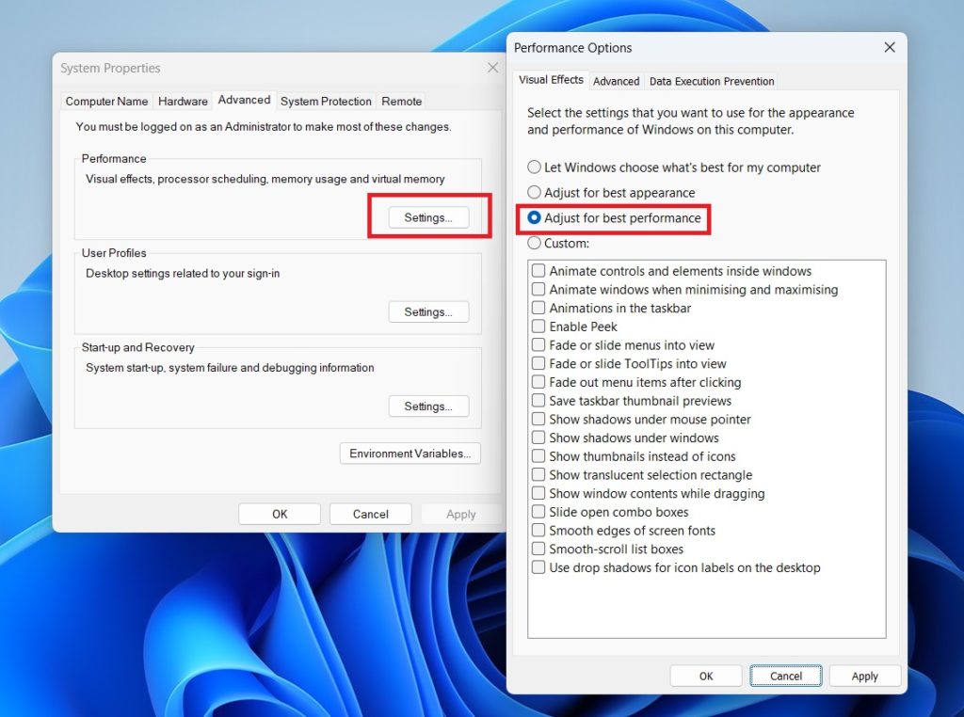Select Adjust for best performance radio
This screenshot has height=717, width=964.
pyautogui.click(x=535, y=217)
